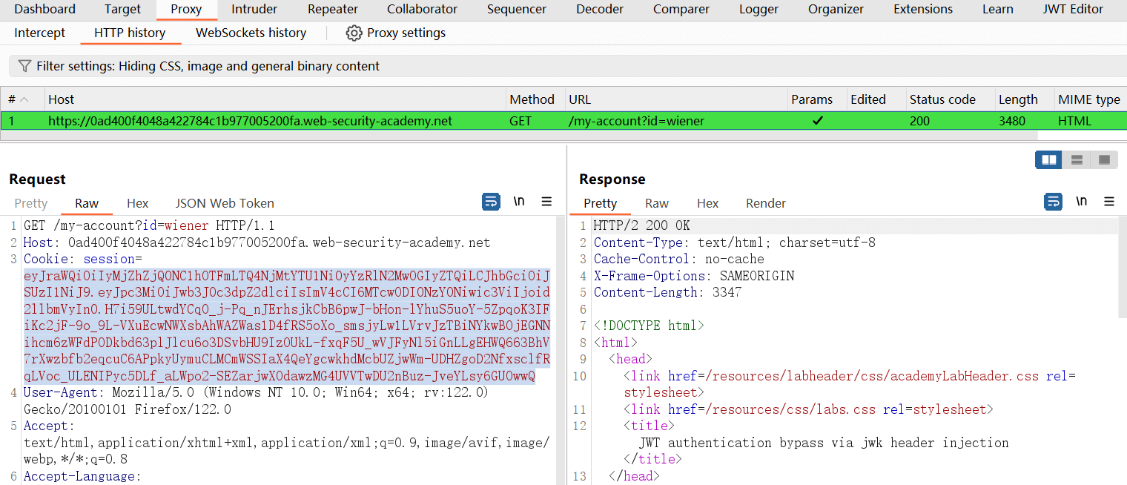This screenshot has height=485, width=1127.
Task: Open the Response panel hamburger menu
Action: (1108, 202)
